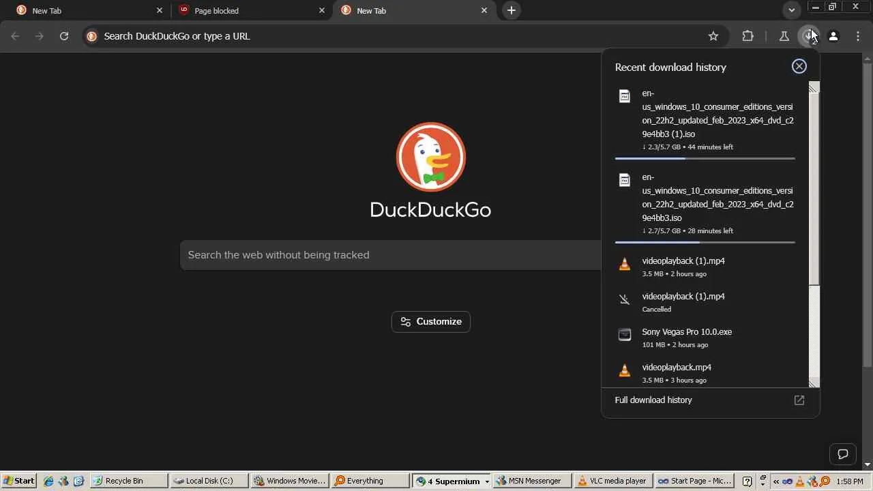Click the cancelled videoplayback (1).mp4 entry

[705, 302]
